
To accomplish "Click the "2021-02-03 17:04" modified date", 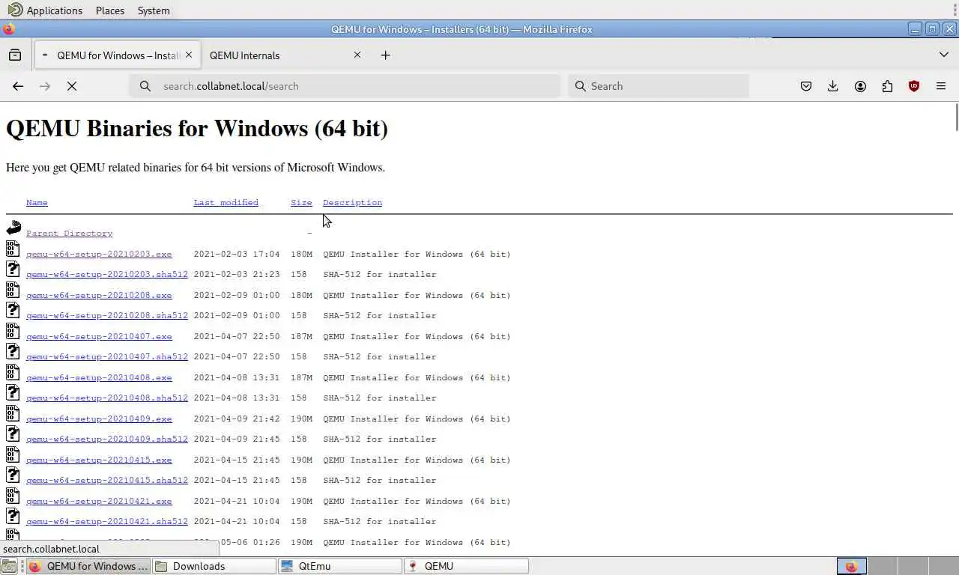I will click(237, 255).
